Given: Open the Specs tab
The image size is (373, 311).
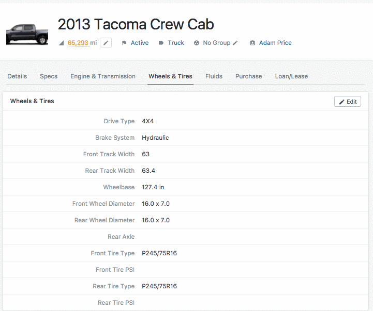Looking at the screenshot, I should [49, 76].
